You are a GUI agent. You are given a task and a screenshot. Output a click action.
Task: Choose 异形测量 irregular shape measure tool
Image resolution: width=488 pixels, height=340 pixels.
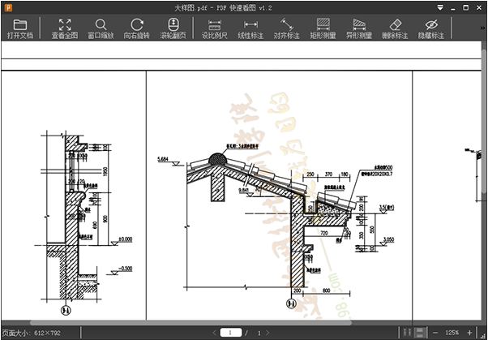pyautogui.click(x=359, y=29)
